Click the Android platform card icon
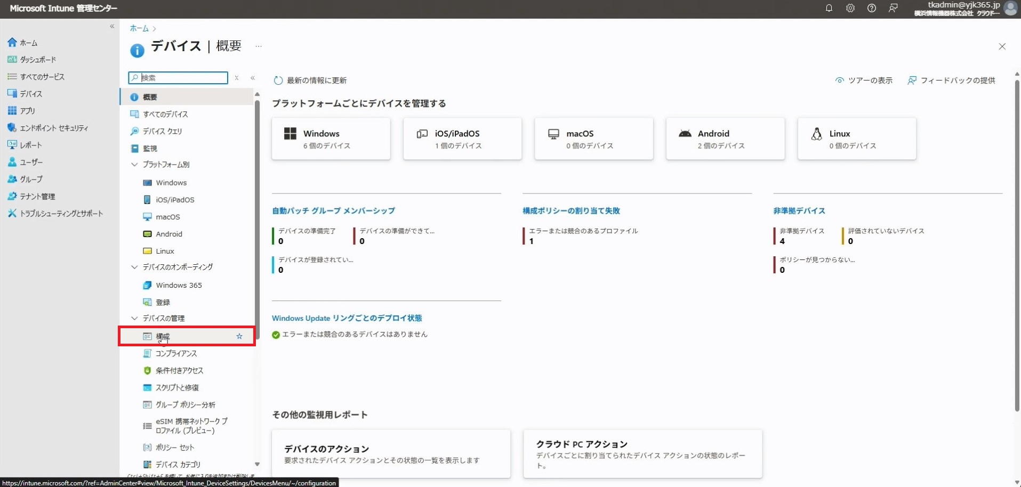This screenshot has height=487, width=1021. [685, 134]
